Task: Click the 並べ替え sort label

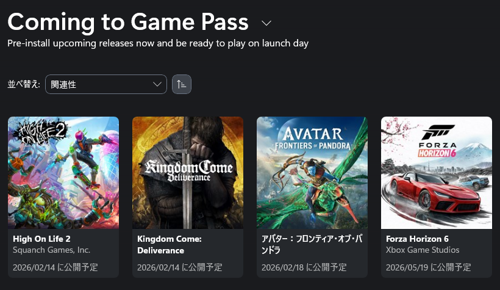Action: pyautogui.click(x=24, y=84)
